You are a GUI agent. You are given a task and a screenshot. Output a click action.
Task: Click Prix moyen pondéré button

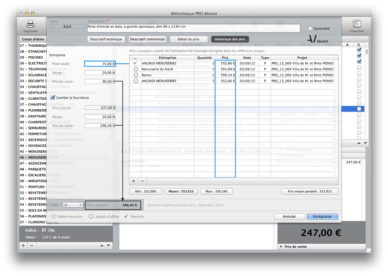(x=310, y=191)
